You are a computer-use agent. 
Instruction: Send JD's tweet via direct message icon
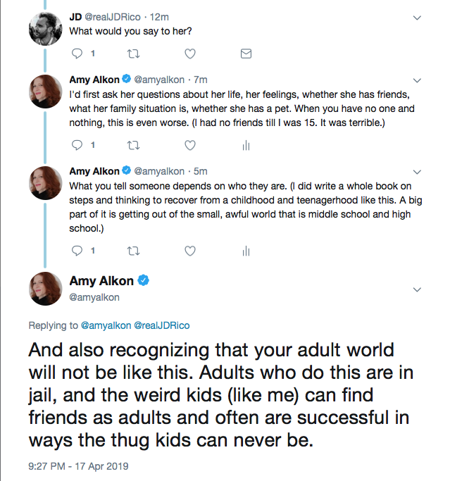coord(246,54)
